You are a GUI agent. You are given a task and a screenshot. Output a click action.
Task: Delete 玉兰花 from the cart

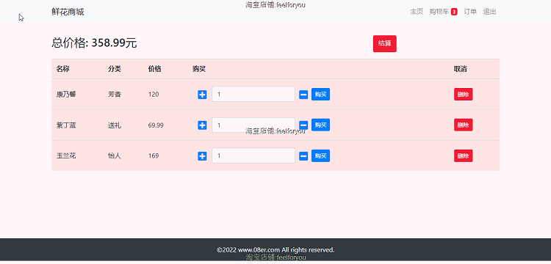pyautogui.click(x=463, y=155)
